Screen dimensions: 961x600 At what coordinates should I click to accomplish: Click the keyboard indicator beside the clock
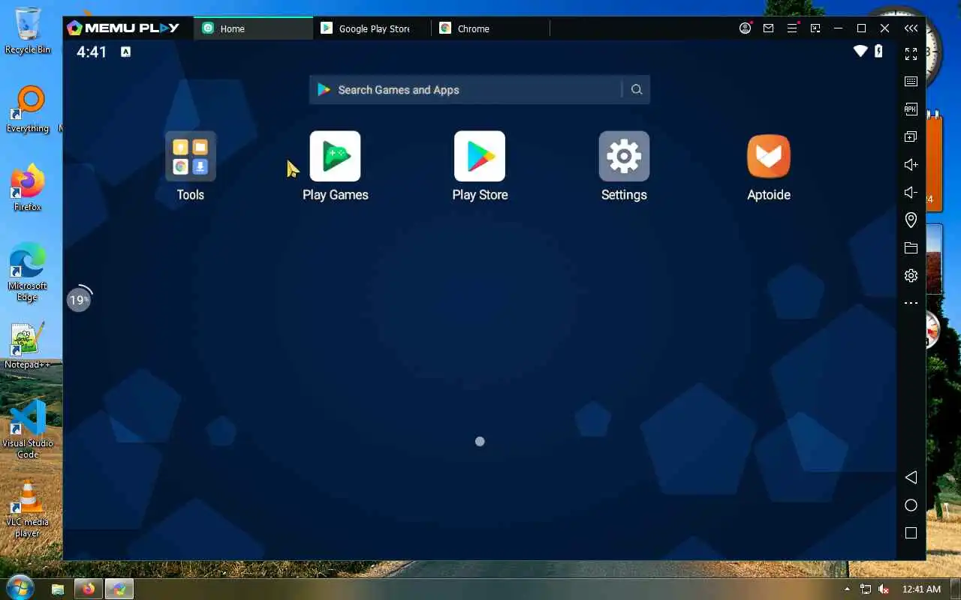tap(125, 52)
